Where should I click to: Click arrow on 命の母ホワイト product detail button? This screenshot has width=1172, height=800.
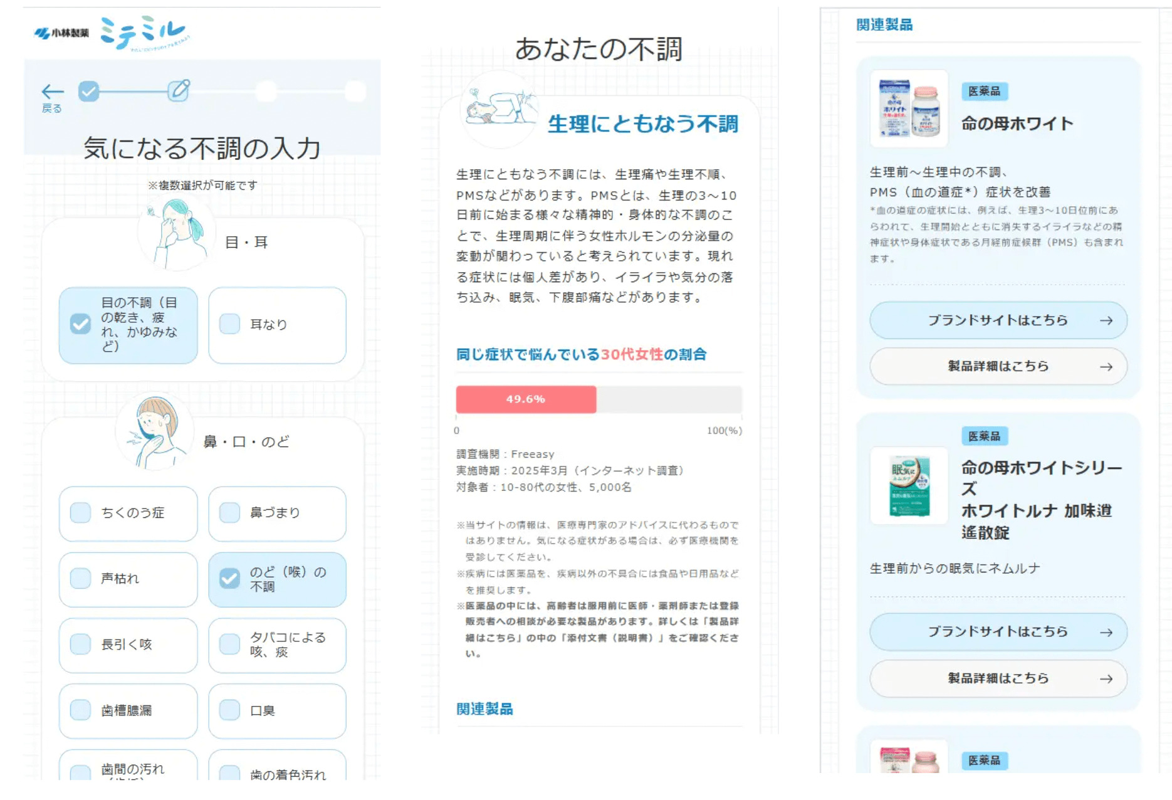[1106, 367]
